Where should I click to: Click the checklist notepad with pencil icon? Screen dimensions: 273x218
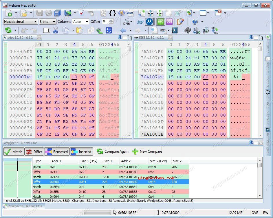(x=180, y=22)
